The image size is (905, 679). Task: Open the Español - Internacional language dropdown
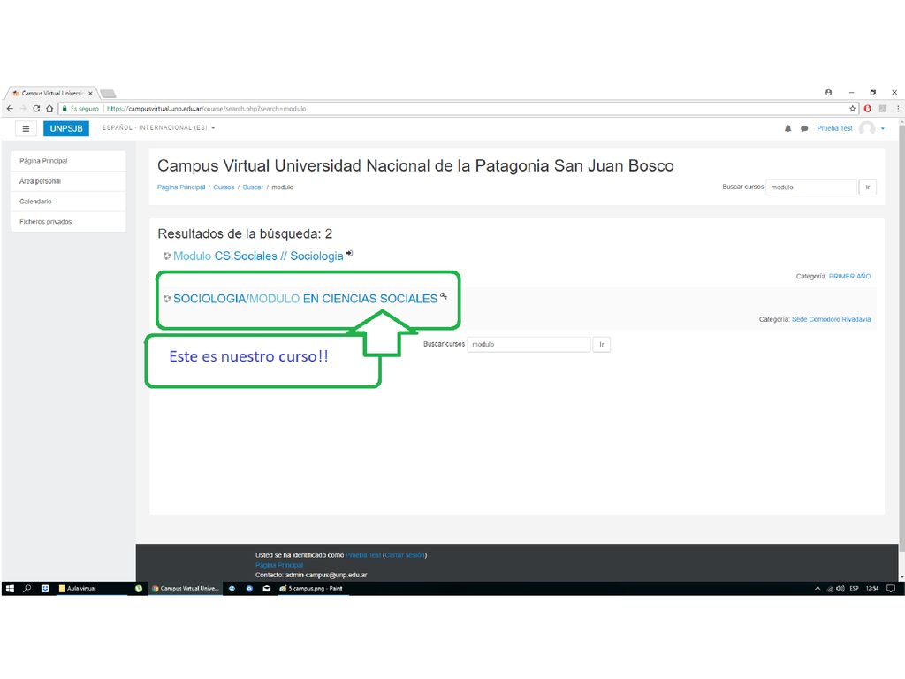(159, 127)
